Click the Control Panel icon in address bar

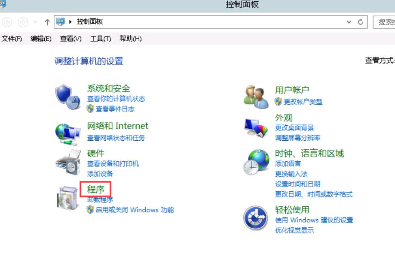pos(61,21)
